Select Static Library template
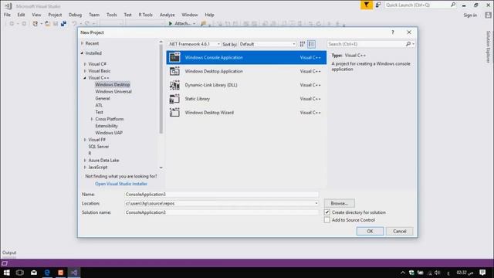This screenshot has width=494, height=278. (x=246, y=99)
